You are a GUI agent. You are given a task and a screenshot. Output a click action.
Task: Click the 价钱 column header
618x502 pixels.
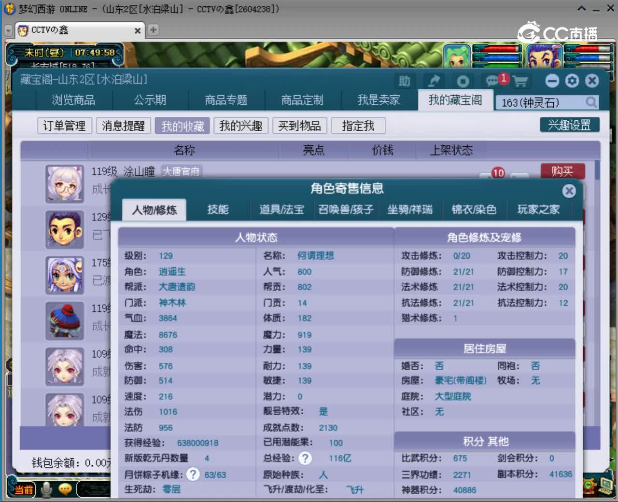pos(382,150)
